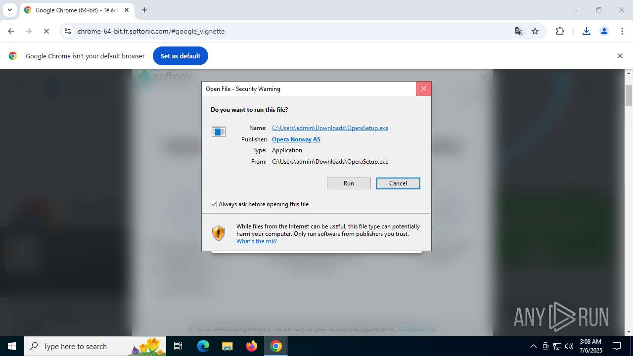The height and width of the screenshot is (356, 633).
Task: Click the Chrome logo in default-browser bar
Action: pyautogui.click(x=13, y=56)
